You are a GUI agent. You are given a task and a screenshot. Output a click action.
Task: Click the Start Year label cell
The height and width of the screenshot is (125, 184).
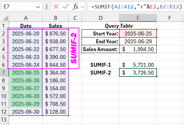point(100,34)
